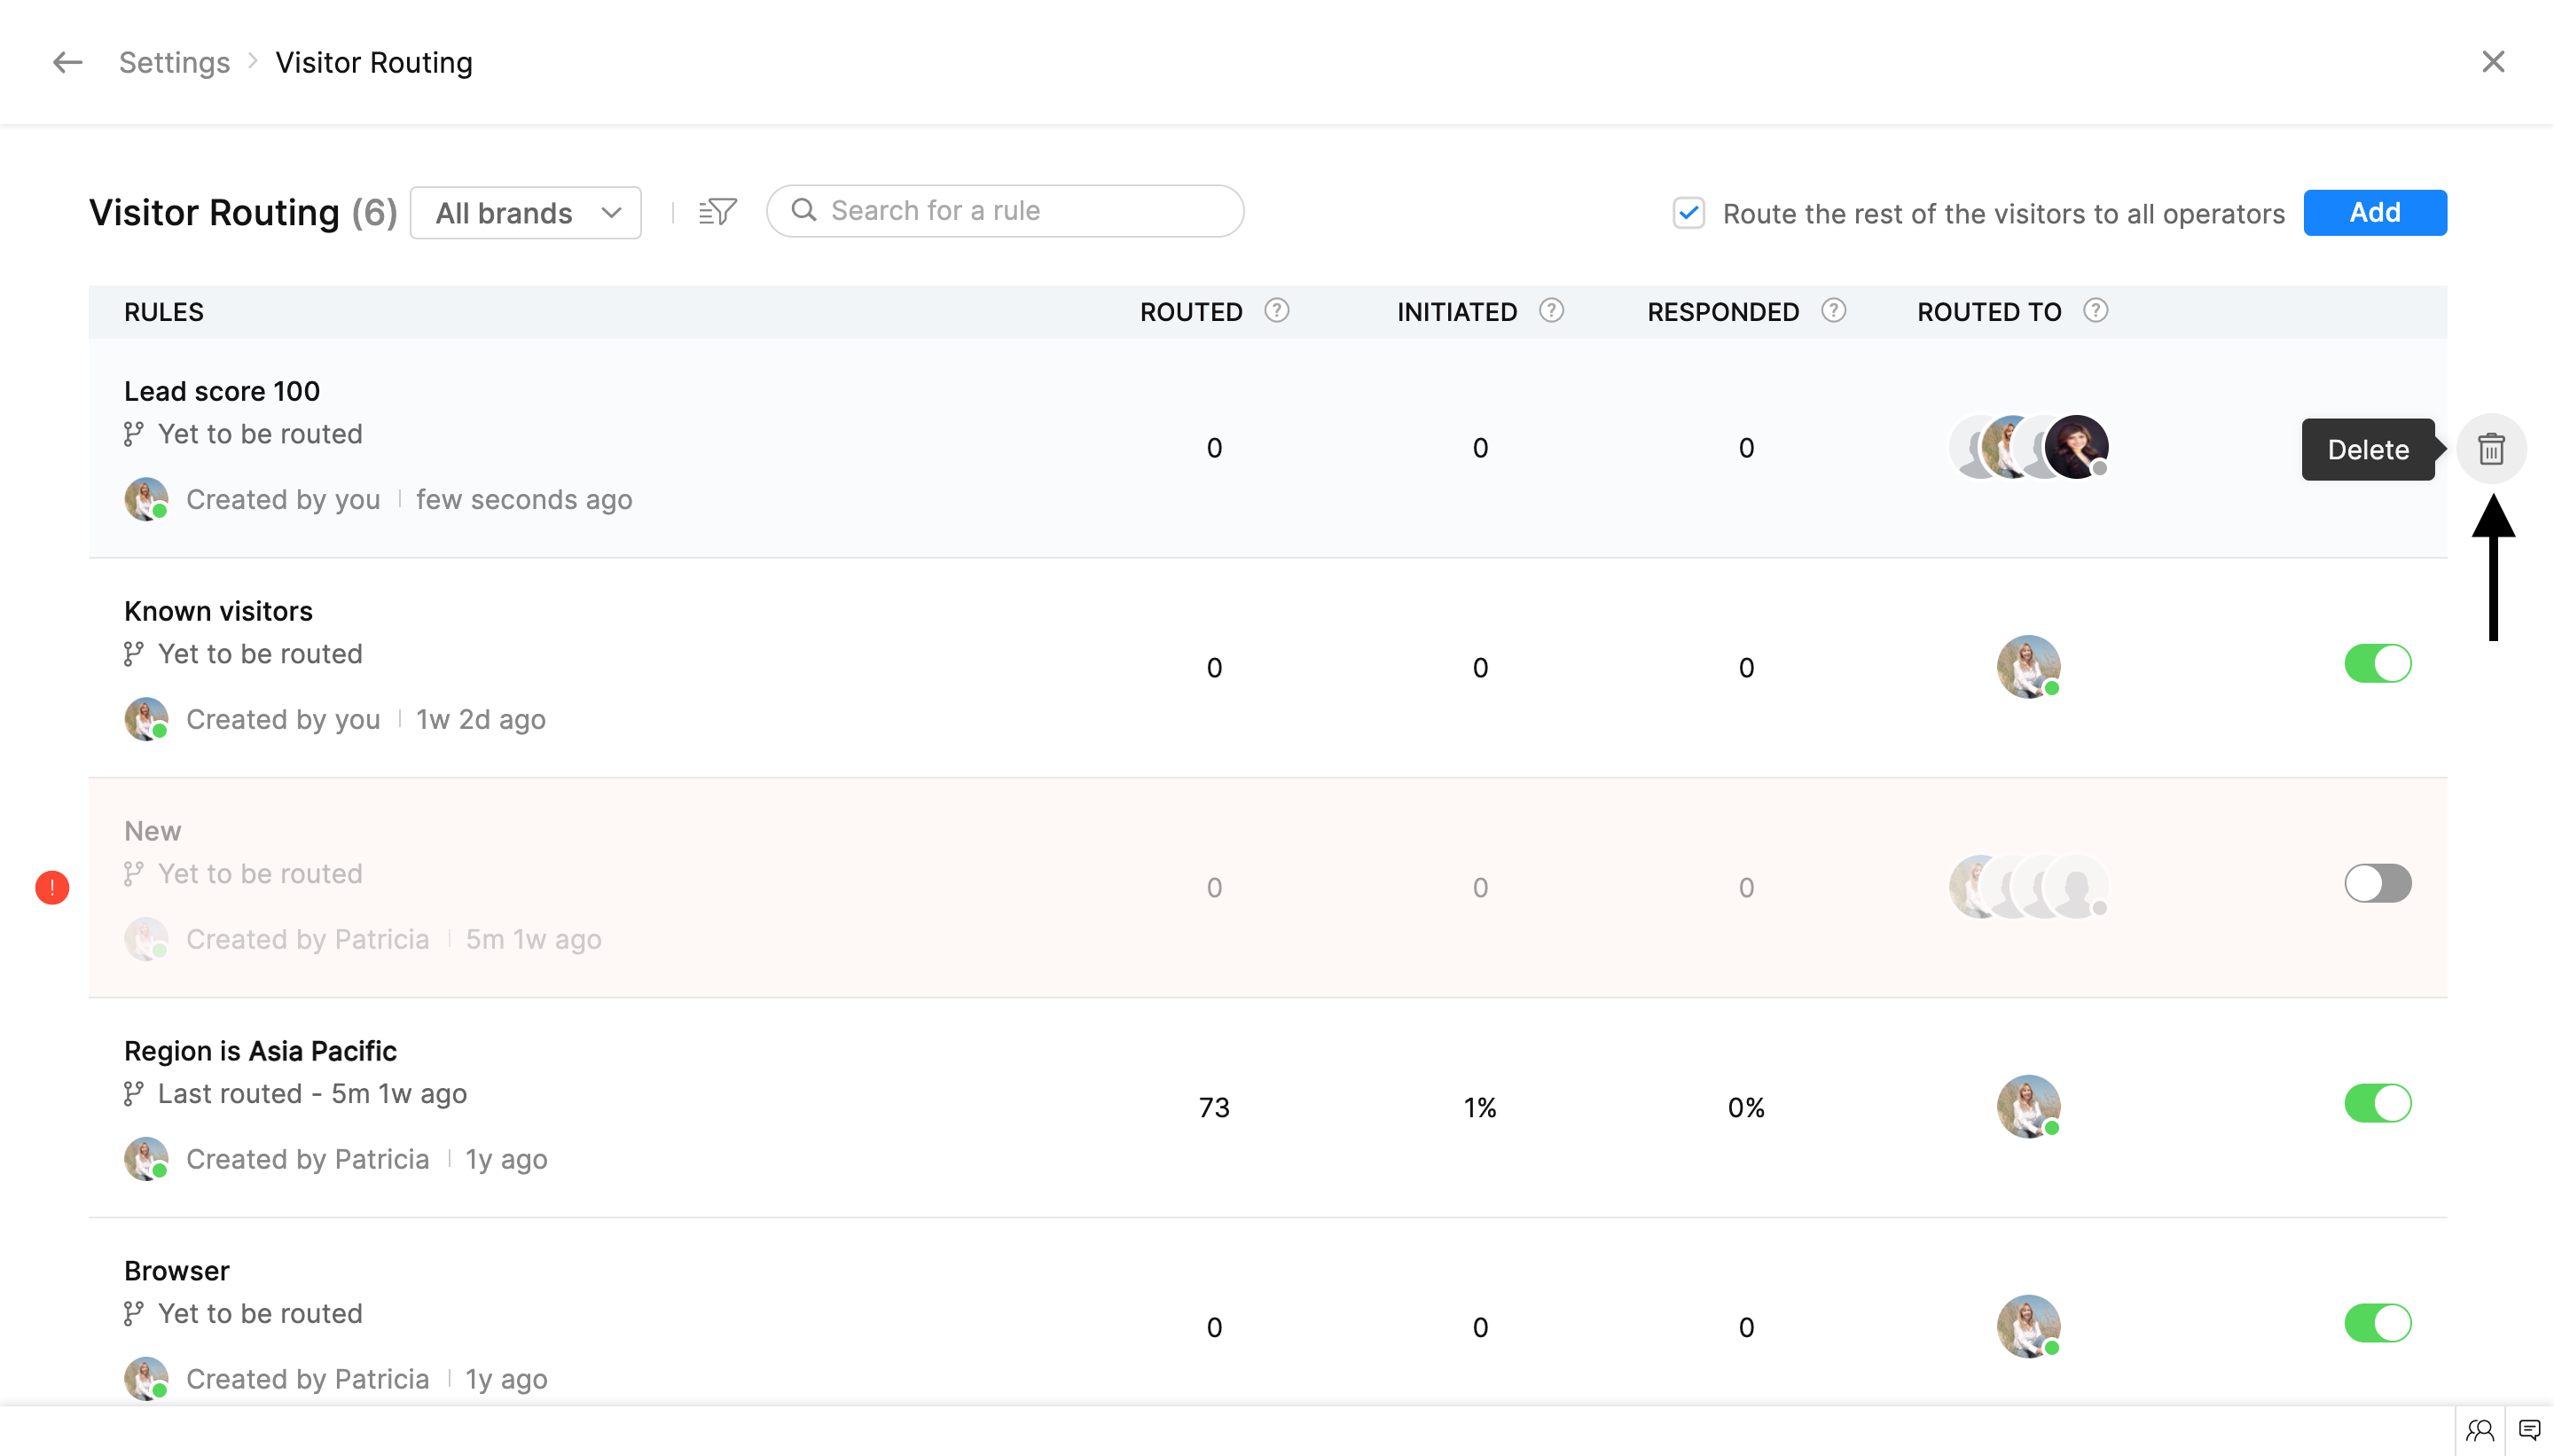Open the filter rules icon

point(717,211)
